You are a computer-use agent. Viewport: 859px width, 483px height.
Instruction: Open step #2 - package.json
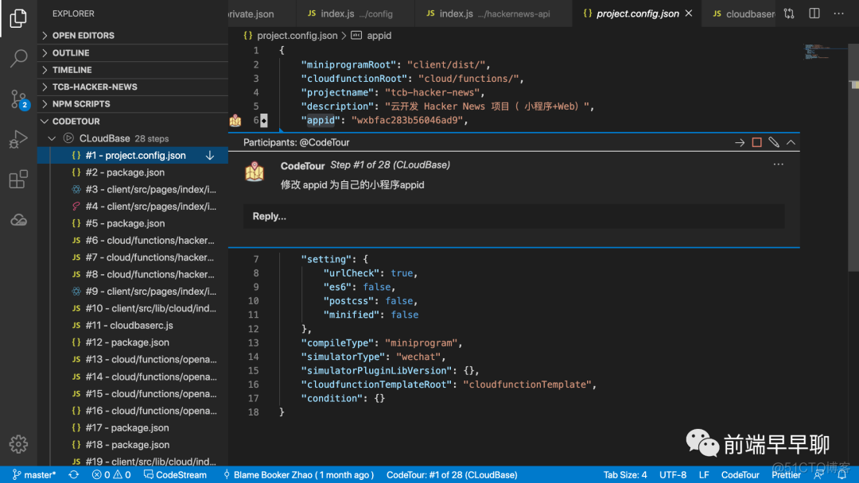[x=133, y=172]
